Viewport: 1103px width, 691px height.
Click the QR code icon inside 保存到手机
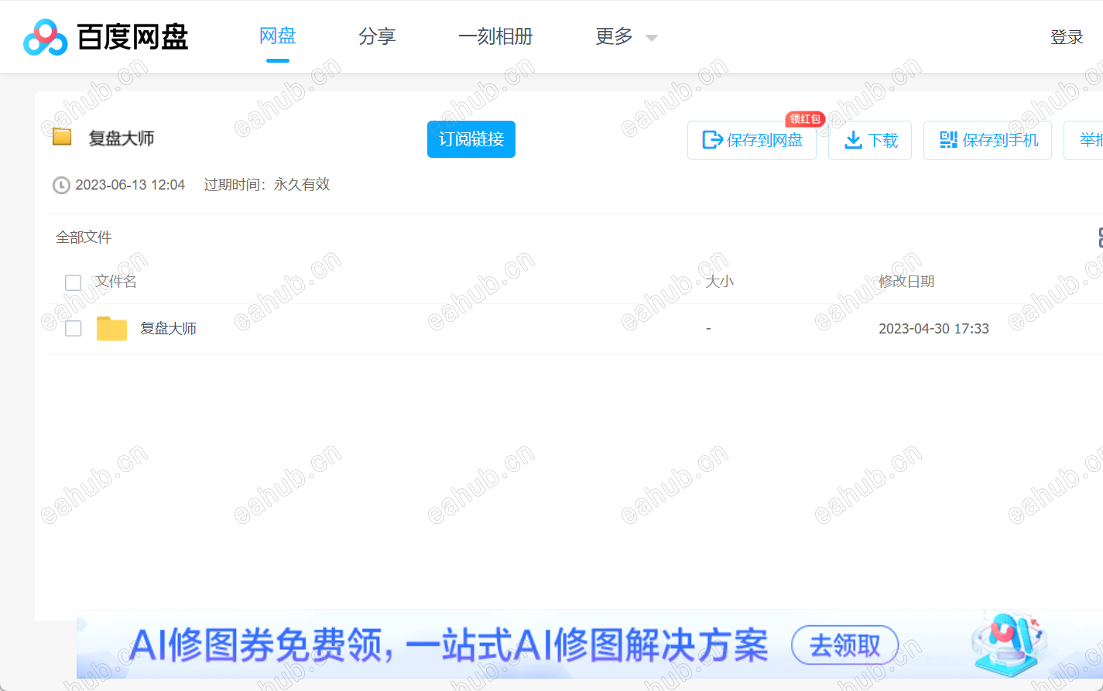pos(948,140)
